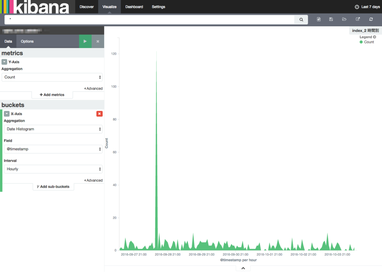Click the green Count legend dot
Screen dimensions: 382x272
(x=361, y=42)
